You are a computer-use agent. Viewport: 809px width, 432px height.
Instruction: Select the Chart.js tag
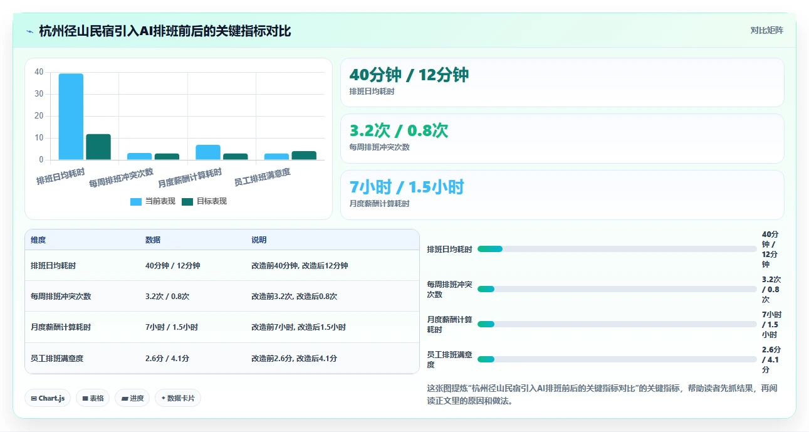[x=48, y=398]
